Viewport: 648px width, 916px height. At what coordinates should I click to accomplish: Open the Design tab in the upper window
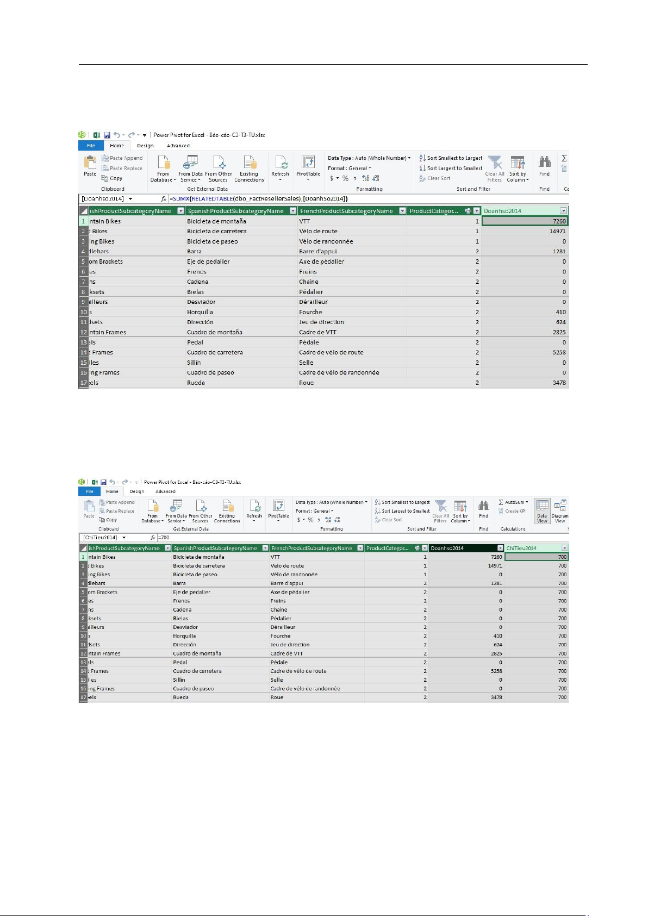tap(145, 146)
